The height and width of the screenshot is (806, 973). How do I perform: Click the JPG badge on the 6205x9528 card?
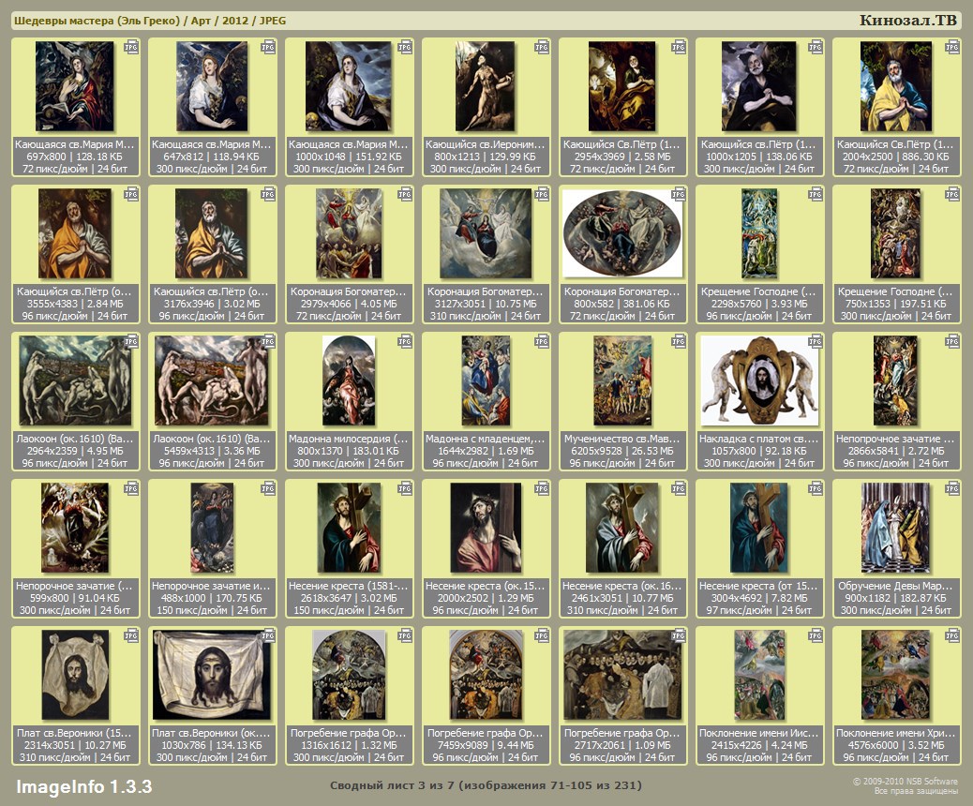[x=679, y=341]
